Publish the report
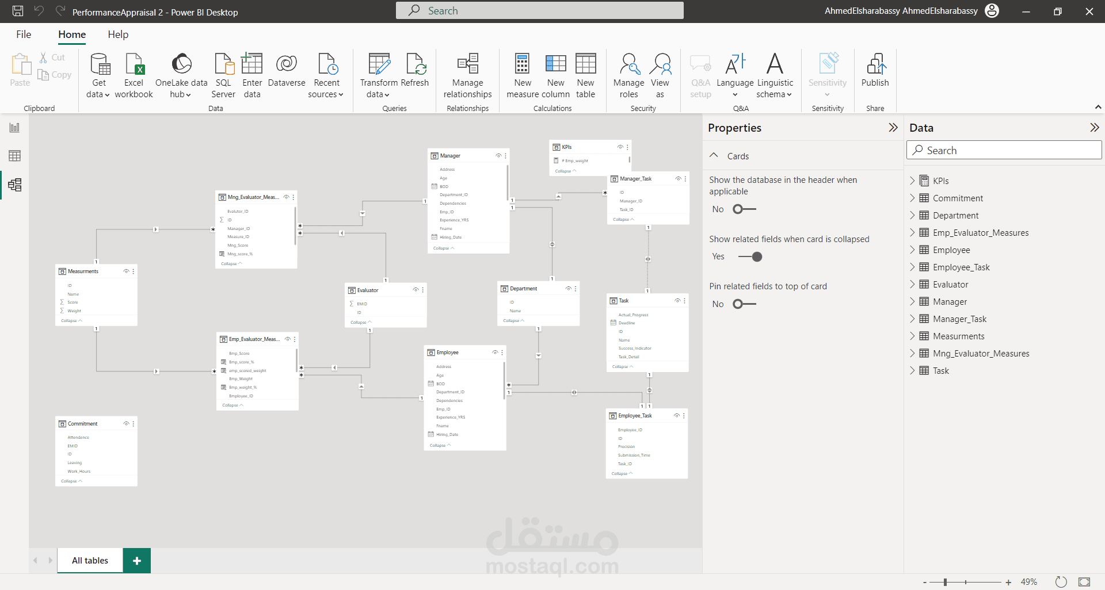Viewport: 1105px width, 590px height. coord(875,70)
